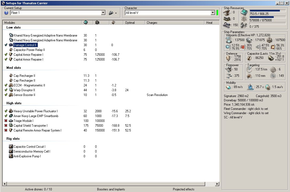The image size is (290, 192).
Task: Toggle the ECCM - Magnetometric II active checkmark
Action: pyautogui.click(x=6, y=85)
